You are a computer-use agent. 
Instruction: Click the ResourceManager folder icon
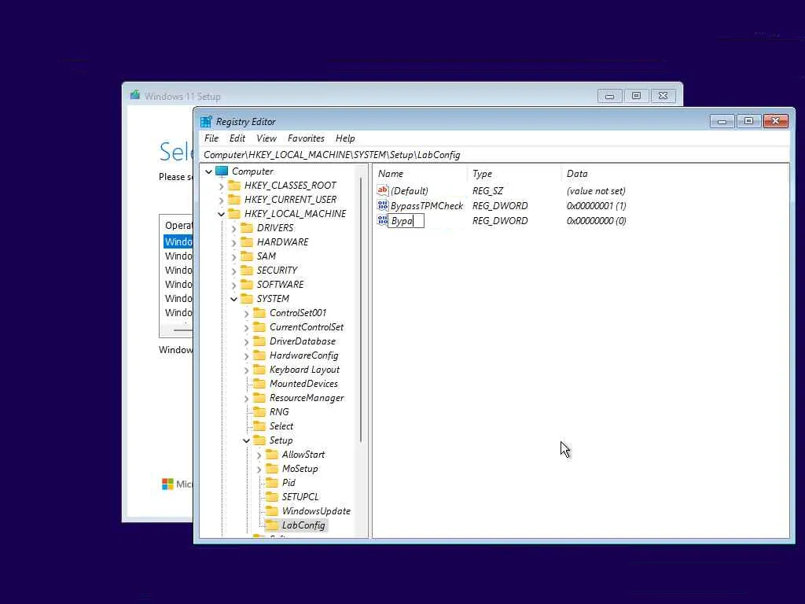(x=259, y=397)
